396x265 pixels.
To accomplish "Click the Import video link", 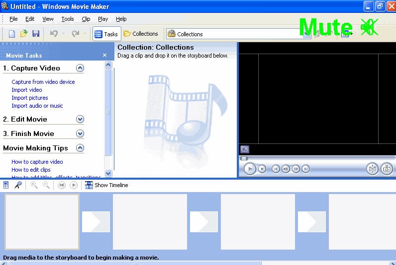I will coord(27,90).
